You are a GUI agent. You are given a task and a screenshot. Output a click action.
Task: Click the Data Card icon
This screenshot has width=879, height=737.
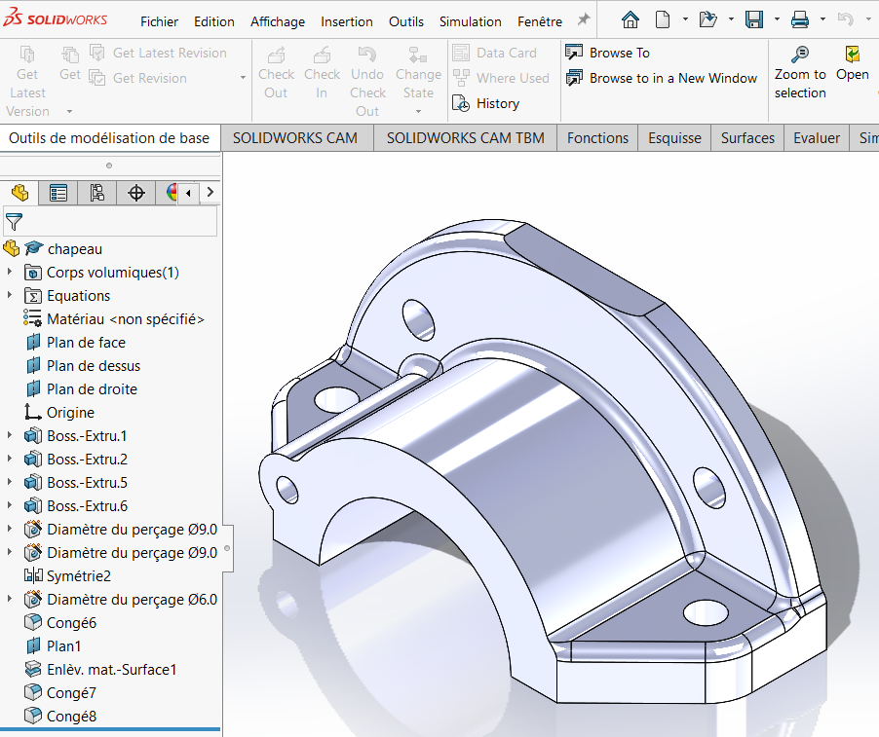[x=461, y=53]
